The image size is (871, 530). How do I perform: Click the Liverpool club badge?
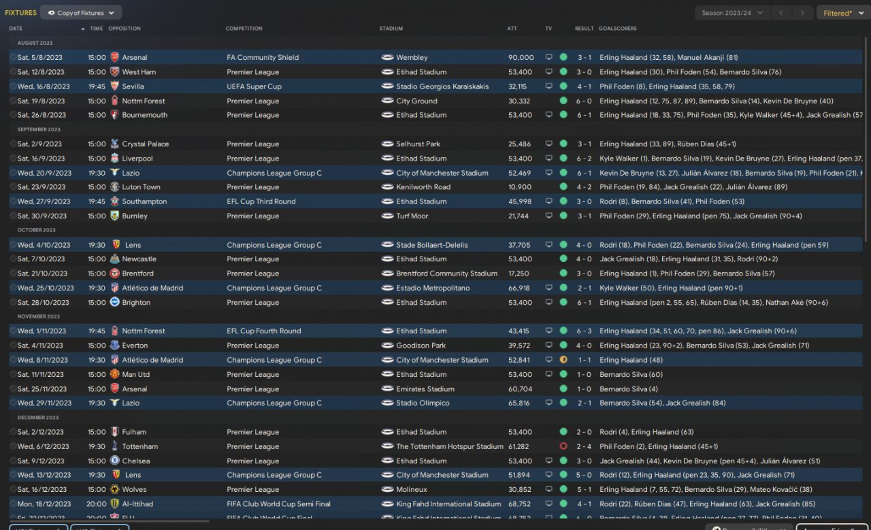tap(114, 159)
